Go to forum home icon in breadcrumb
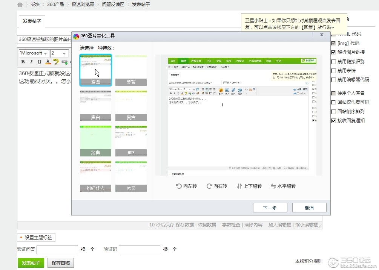 (x=20, y=5)
